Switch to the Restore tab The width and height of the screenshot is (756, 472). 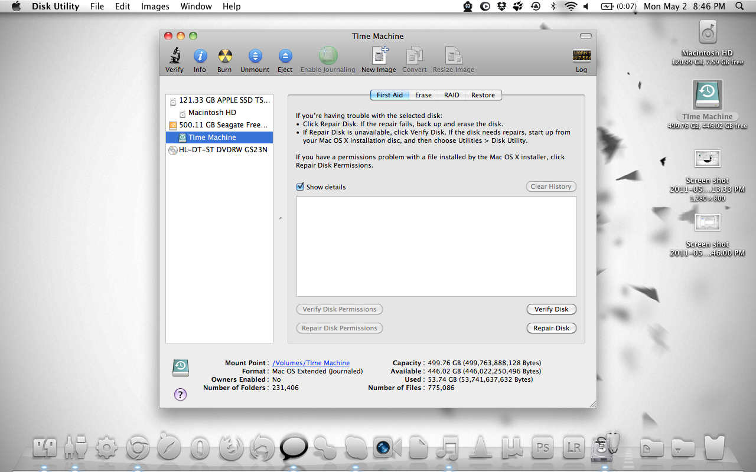483,95
